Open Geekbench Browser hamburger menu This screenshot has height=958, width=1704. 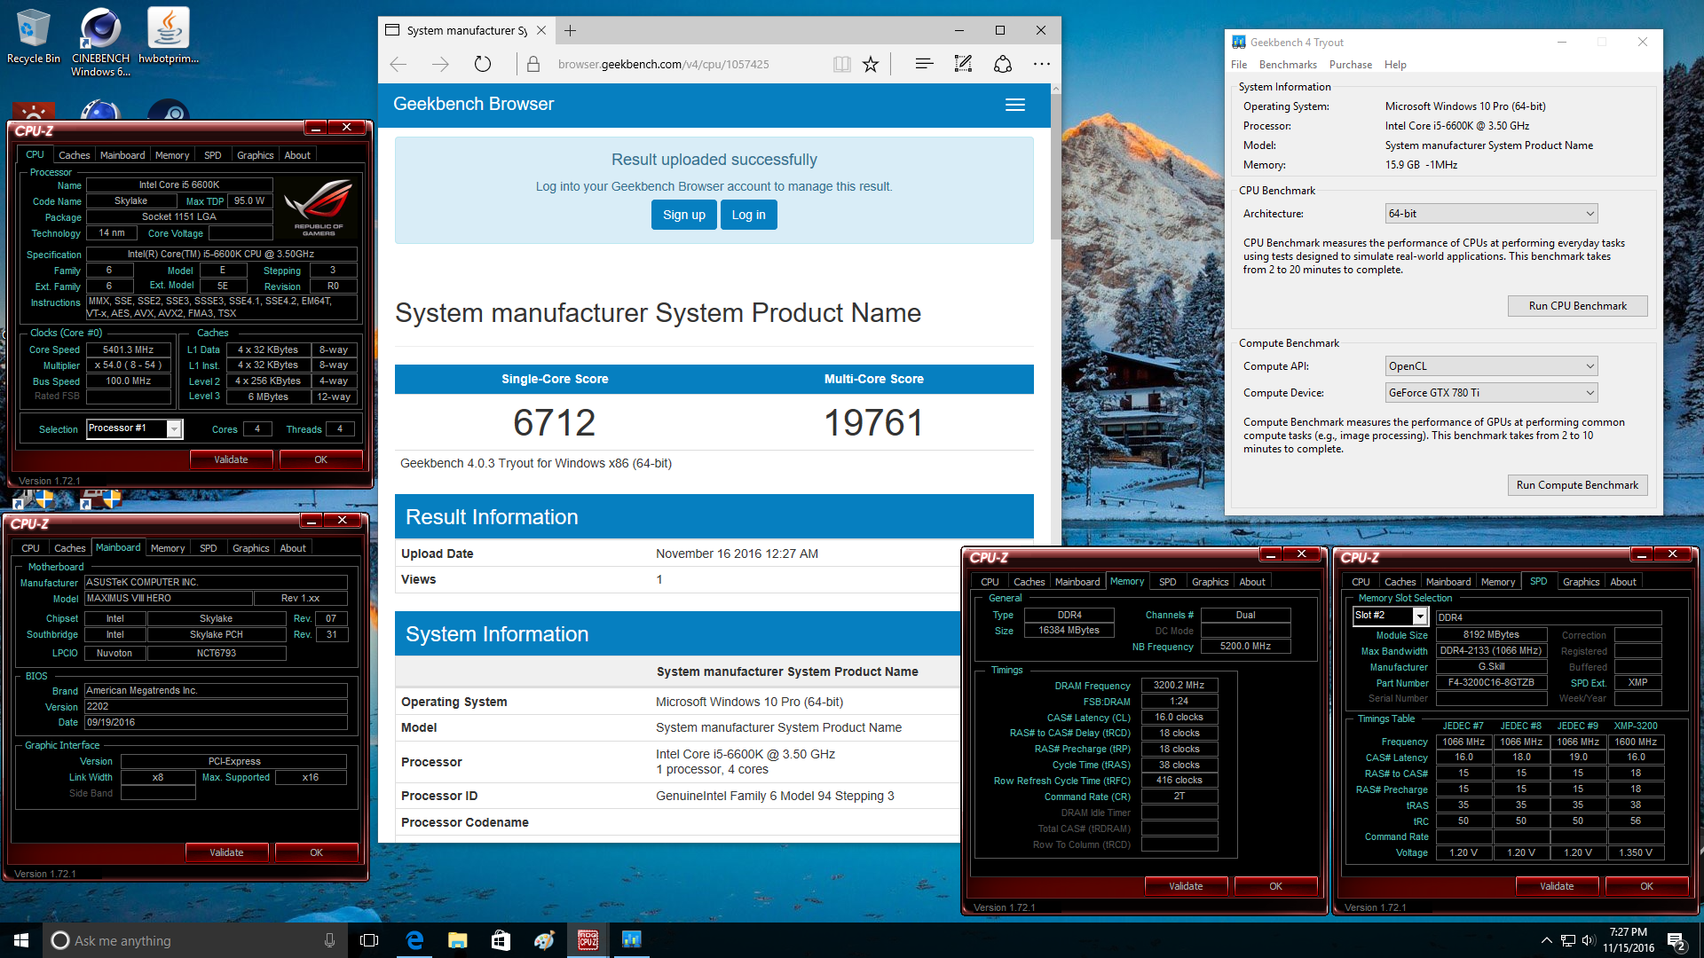(x=1015, y=105)
